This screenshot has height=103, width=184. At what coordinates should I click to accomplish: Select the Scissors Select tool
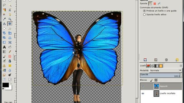point(10,10)
